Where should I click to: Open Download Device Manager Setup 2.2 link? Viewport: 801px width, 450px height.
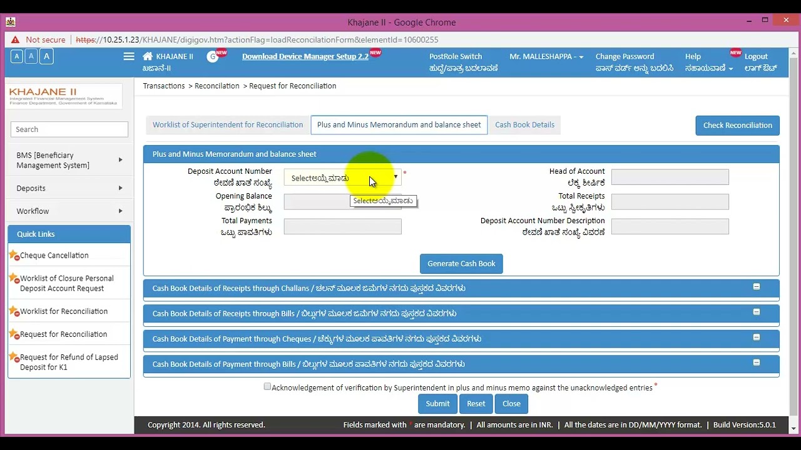tap(305, 56)
